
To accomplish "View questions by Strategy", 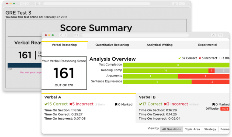I will [x=210, y=129].
